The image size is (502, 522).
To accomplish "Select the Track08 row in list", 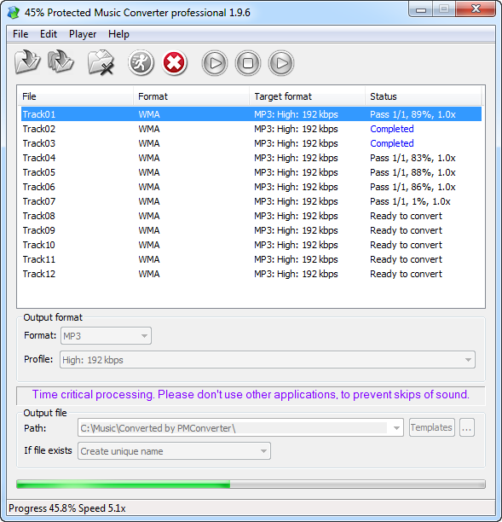I will tap(251, 216).
